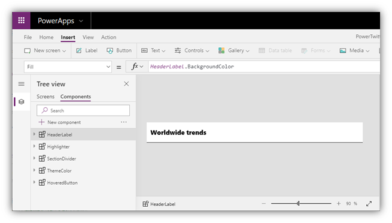Select the Components tab
Image resolution: width=392 pixels, height=223 pixels.
[75, 97]
